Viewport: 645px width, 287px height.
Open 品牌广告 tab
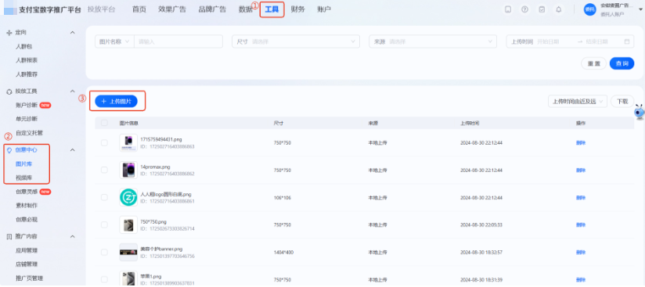pos(212,9)
